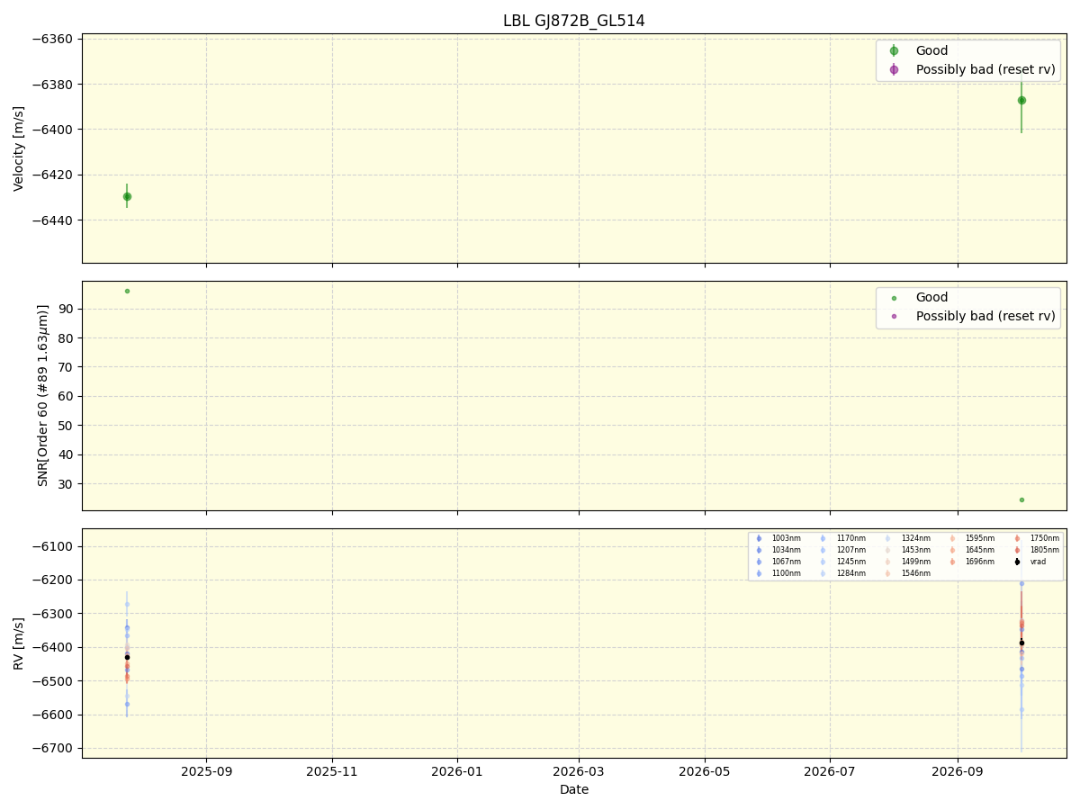Image resolution: width=1080 pixels, height=810 pixels.
Task: Select the right black vrad point in RV panel
Action: pyautogui.click(x=1021, y=643)
